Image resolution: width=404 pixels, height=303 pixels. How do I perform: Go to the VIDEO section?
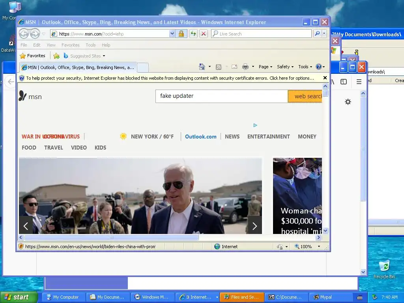point(79,148)
